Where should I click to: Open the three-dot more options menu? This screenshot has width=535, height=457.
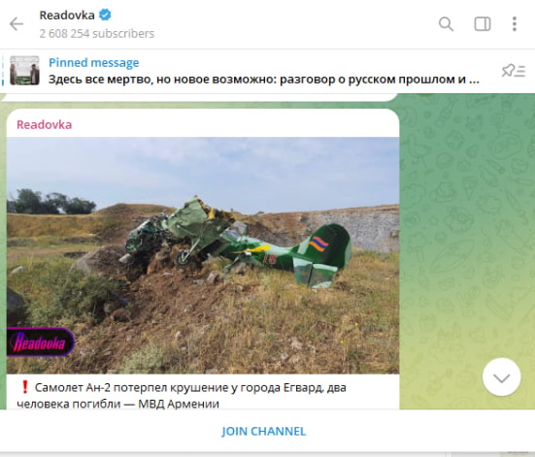[515, 24]
